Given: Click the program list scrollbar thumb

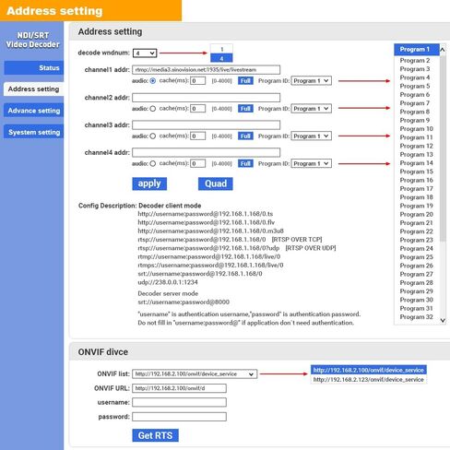Looking at the screenshot, I should tap(443, 148).
